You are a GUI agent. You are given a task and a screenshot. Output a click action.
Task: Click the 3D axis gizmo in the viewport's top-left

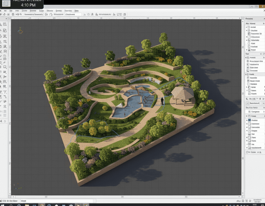click(x=20, y=30)
